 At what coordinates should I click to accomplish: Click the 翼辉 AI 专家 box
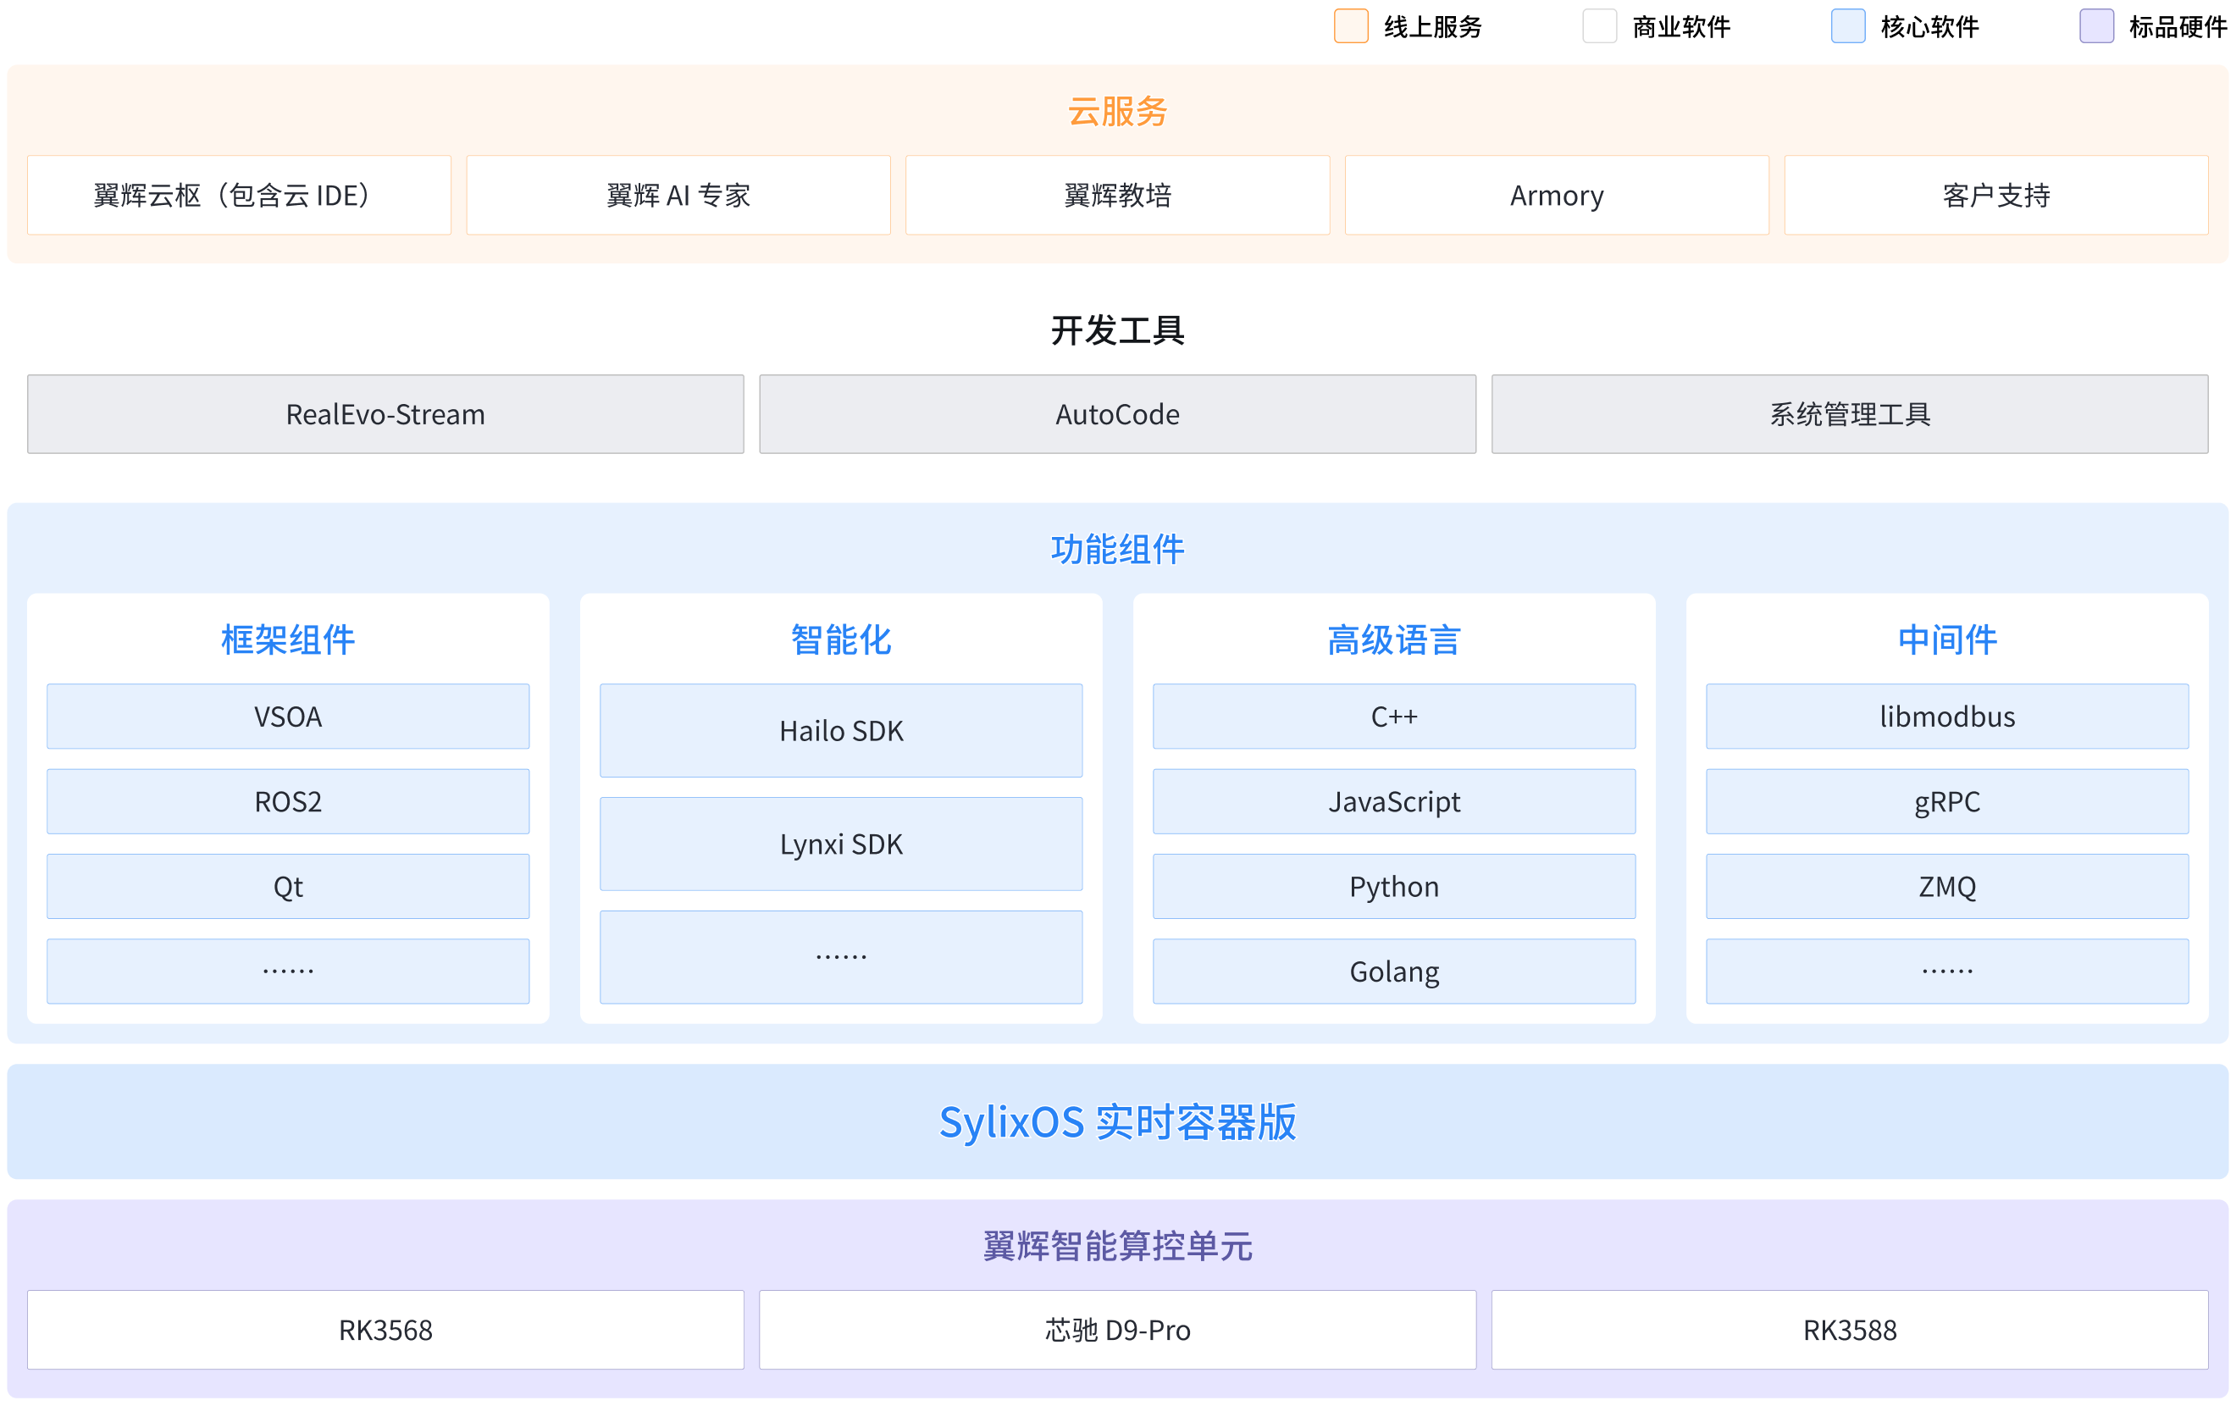click(678, 195)
